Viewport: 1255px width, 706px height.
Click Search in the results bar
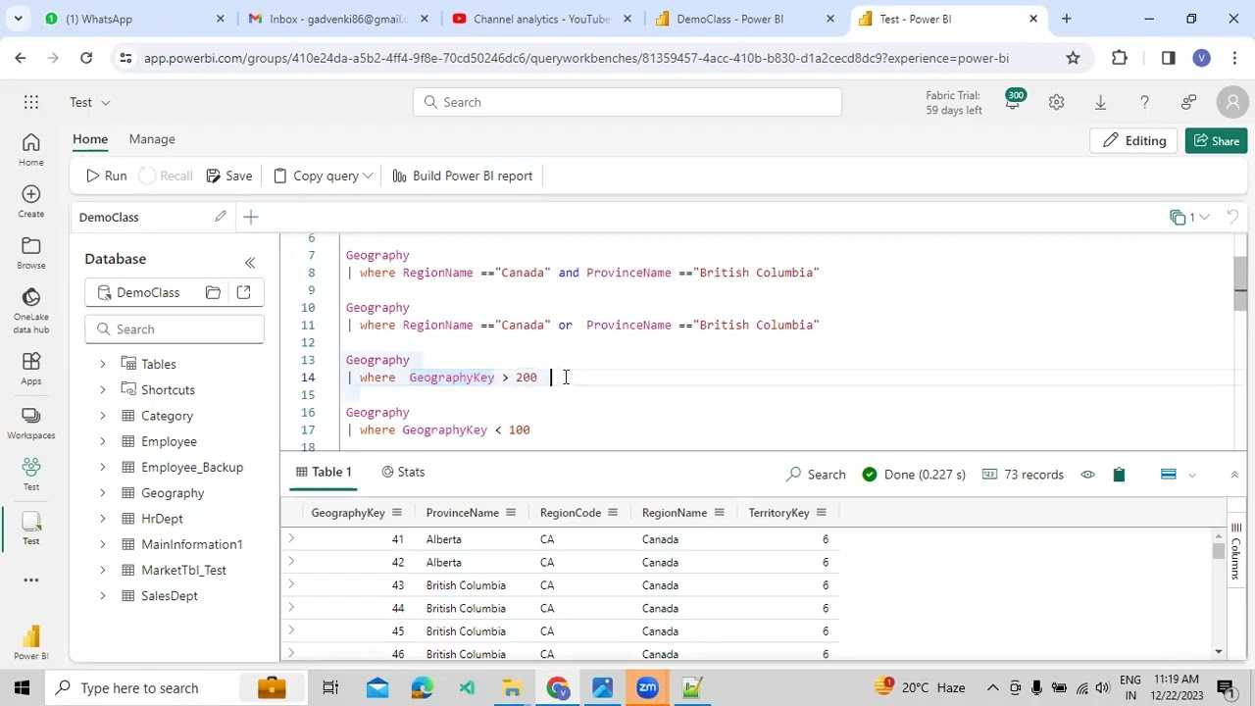[816, 475]
